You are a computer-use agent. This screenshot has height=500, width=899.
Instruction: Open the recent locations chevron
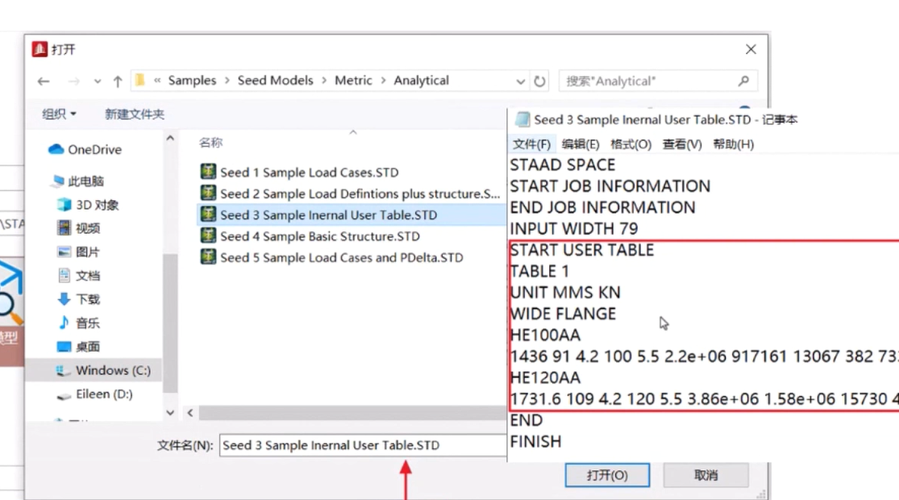98,81
